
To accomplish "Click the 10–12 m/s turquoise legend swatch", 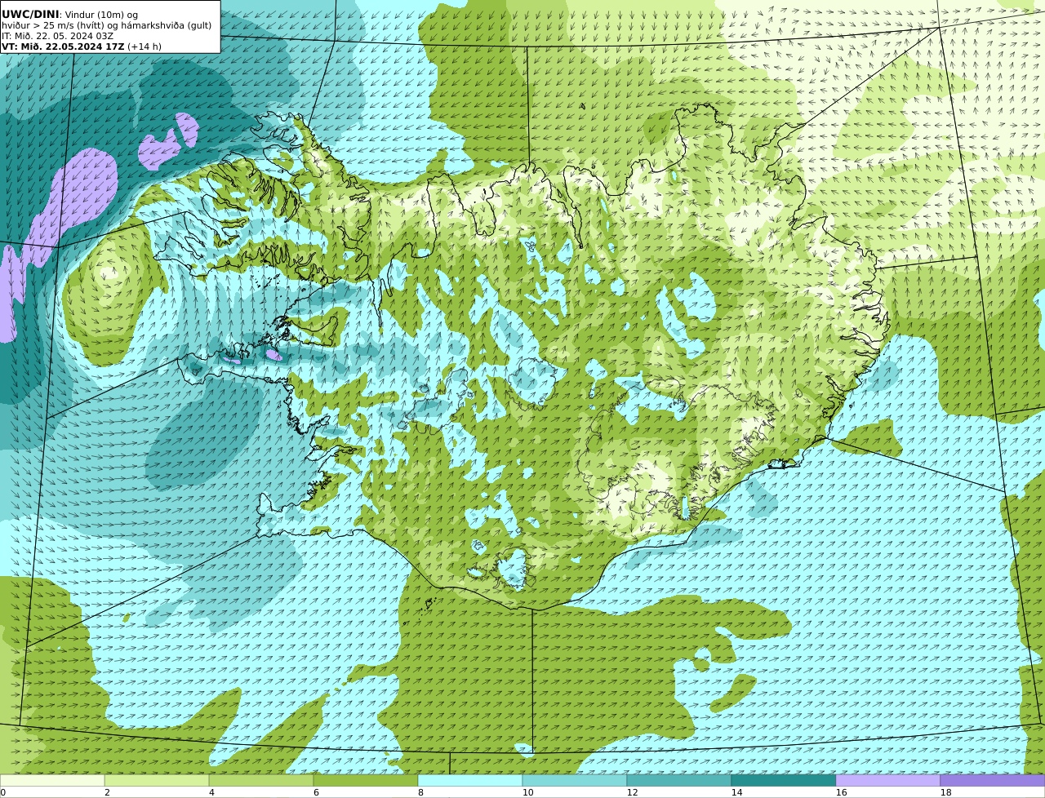I will (x=575, y=780).
